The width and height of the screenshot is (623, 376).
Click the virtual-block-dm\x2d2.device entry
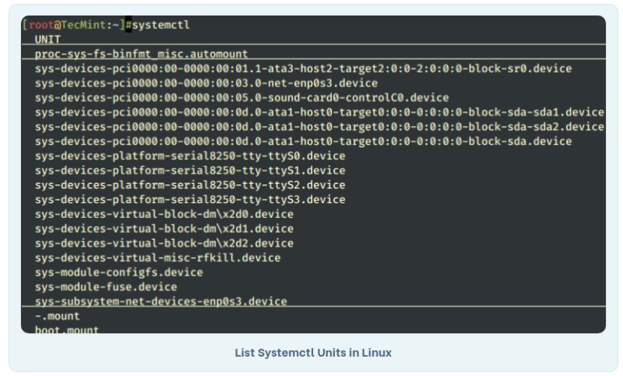164,243
